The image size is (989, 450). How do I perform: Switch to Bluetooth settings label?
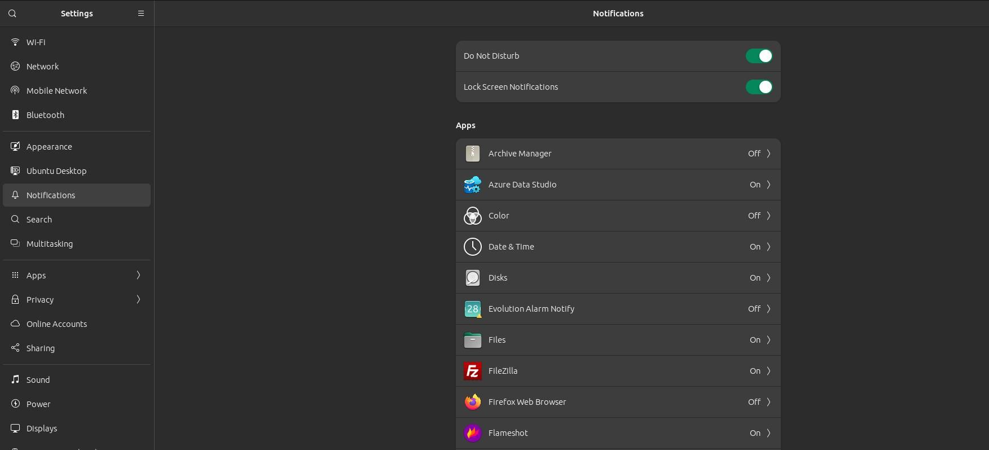tap(45, 115)
